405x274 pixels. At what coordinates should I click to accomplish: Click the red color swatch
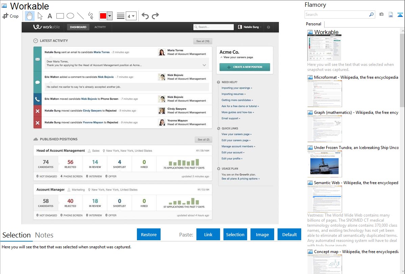(103, 16)
